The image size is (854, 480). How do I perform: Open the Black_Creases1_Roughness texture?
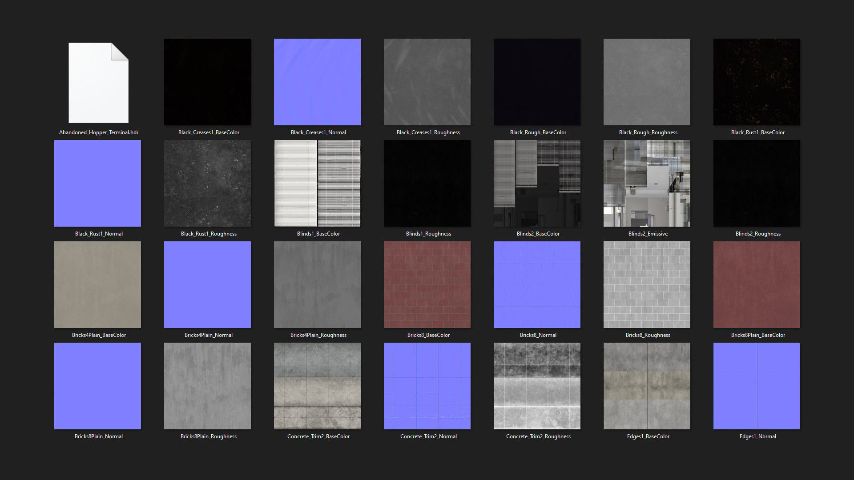[427, 82]
